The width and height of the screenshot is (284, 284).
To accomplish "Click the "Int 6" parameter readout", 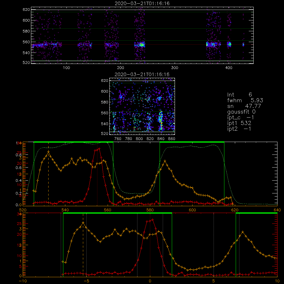I will (239, 95).
